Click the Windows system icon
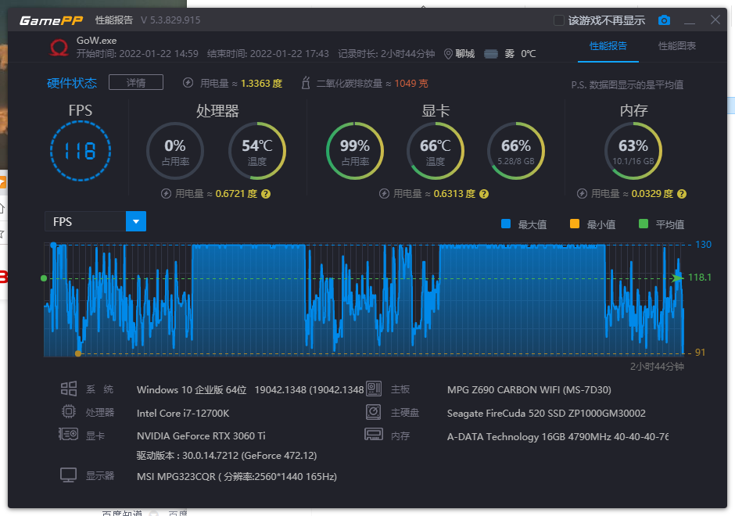 pos(69,389)
